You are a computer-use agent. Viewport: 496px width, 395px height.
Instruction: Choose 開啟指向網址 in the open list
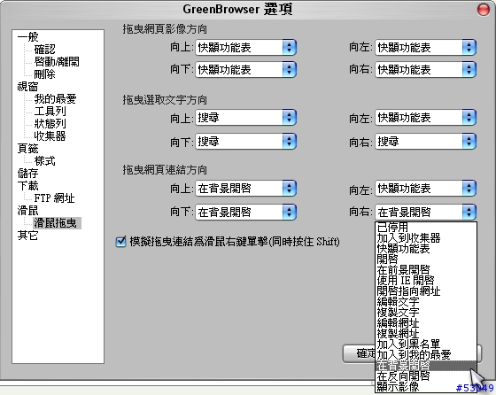(x=426, y=291)
